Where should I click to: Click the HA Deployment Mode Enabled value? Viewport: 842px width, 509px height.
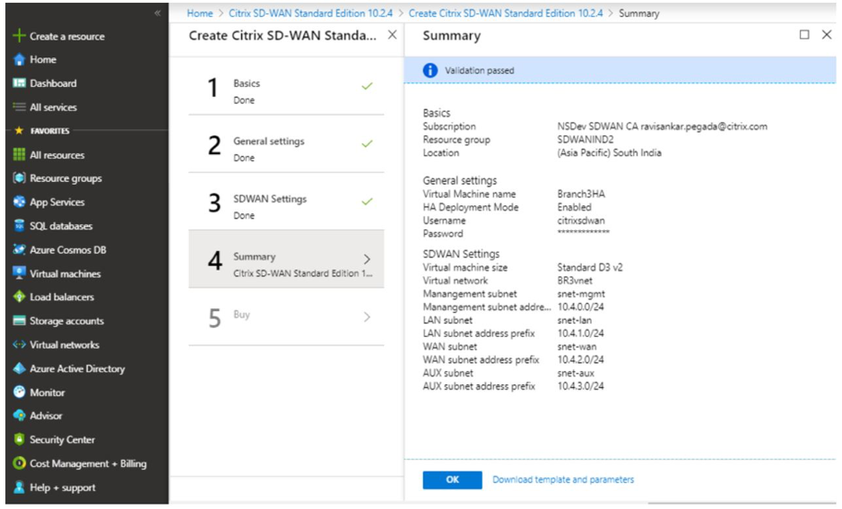[574, 207]
